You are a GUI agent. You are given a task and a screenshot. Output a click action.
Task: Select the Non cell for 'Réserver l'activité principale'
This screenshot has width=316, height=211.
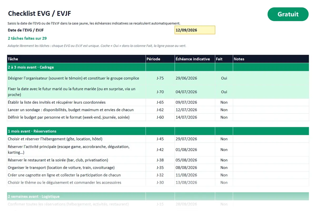pyautogui.click(x=224, y=150)
